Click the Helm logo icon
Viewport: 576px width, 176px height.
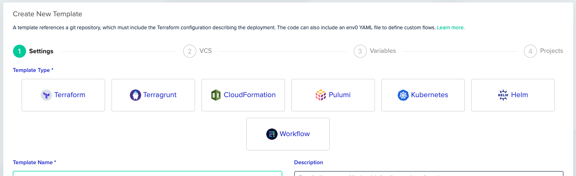pyautogui.click(x=503, y=95)
